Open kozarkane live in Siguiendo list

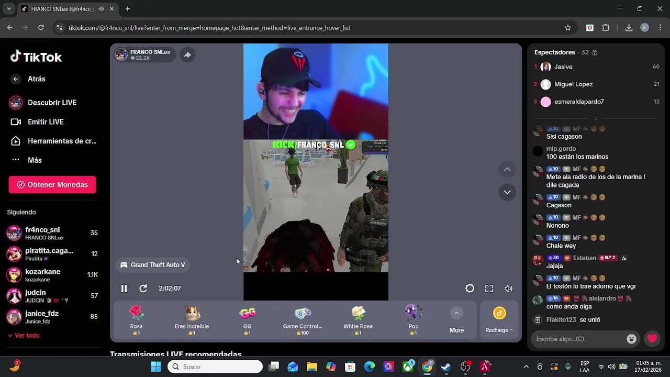coord(52,275)
